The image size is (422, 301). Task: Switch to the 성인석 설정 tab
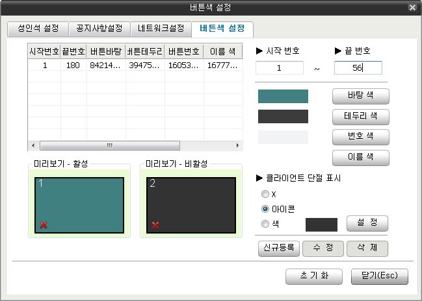point(38,29)
